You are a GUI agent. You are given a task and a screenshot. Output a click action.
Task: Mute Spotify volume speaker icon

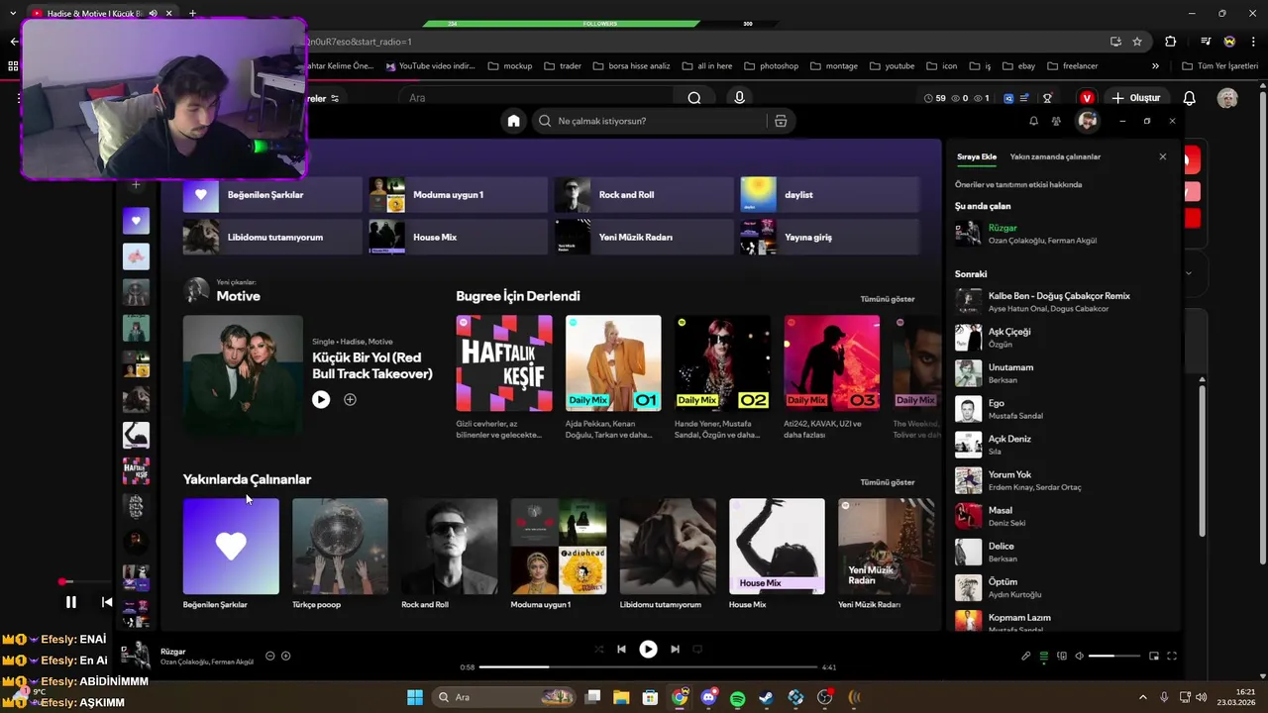click(x=1080, y=656)
